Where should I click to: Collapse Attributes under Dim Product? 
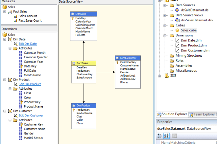coord(10,89)
